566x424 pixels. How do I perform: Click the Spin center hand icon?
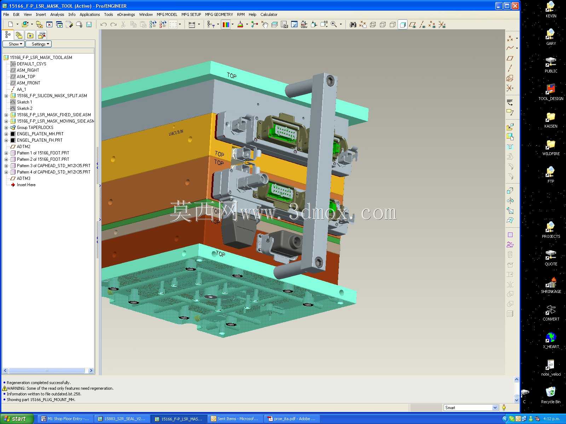(x=265, y=24)
